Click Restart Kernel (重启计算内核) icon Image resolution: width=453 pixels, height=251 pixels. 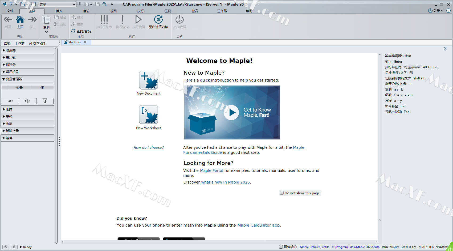158,19
